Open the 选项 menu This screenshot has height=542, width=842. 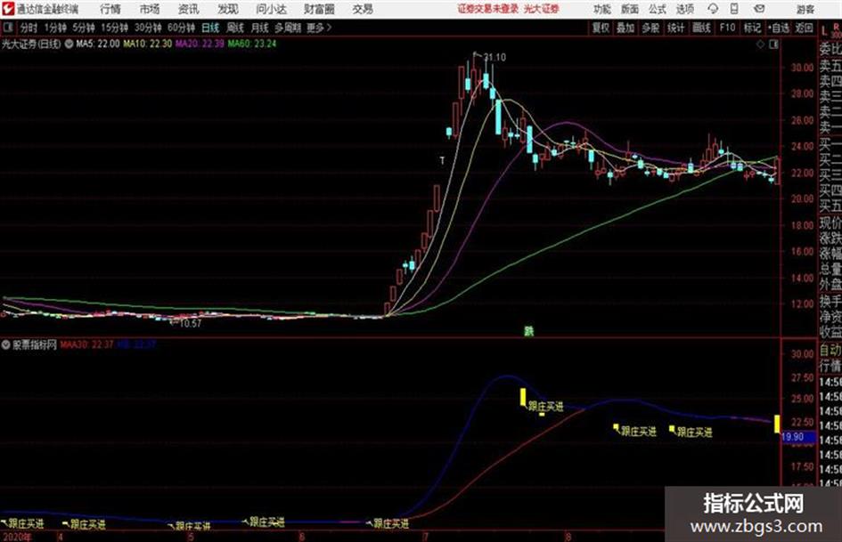685,9
